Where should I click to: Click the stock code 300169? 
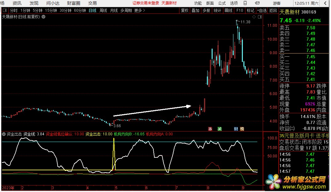309,12
